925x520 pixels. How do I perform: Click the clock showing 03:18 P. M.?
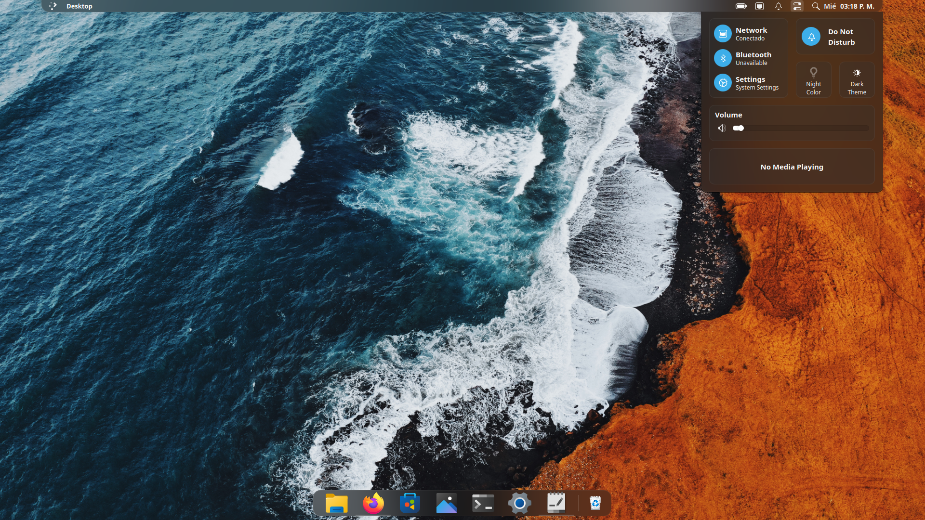pyautogui.click(x=857, y=6)
